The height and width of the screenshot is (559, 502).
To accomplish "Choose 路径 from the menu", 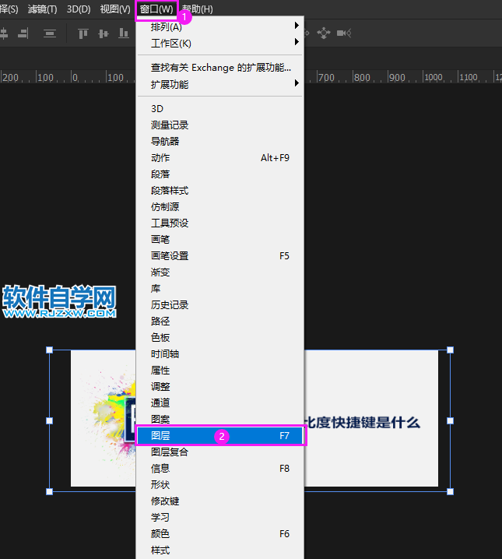I will [x=219, y=322].
